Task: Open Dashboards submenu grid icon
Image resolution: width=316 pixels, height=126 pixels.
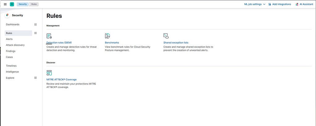Action: 35,25
